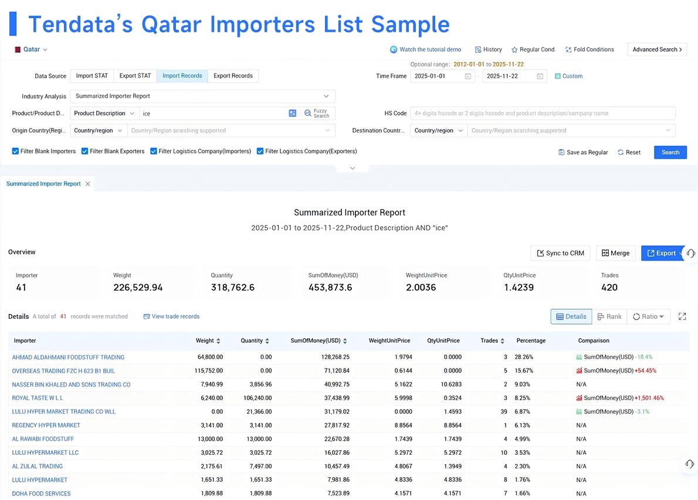Screen dimensions: 698x500
Task: Click the Qatar flag icon
Action: tap(18, 49)
